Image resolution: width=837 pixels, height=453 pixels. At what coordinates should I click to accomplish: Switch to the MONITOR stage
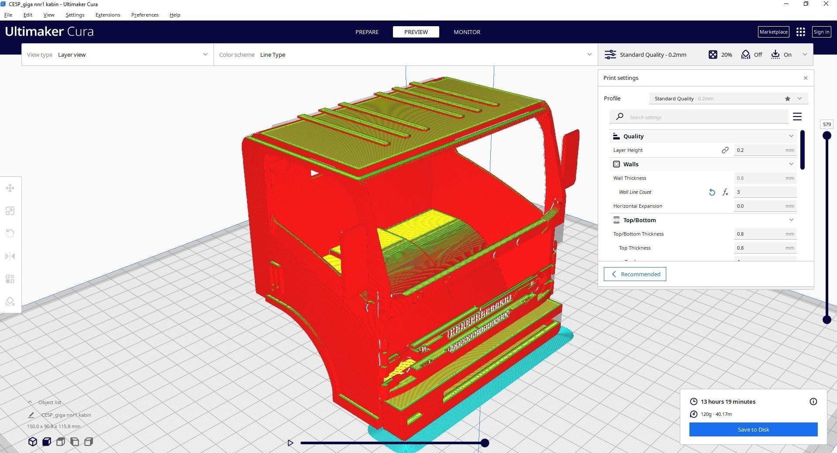(x=467, y=32)
